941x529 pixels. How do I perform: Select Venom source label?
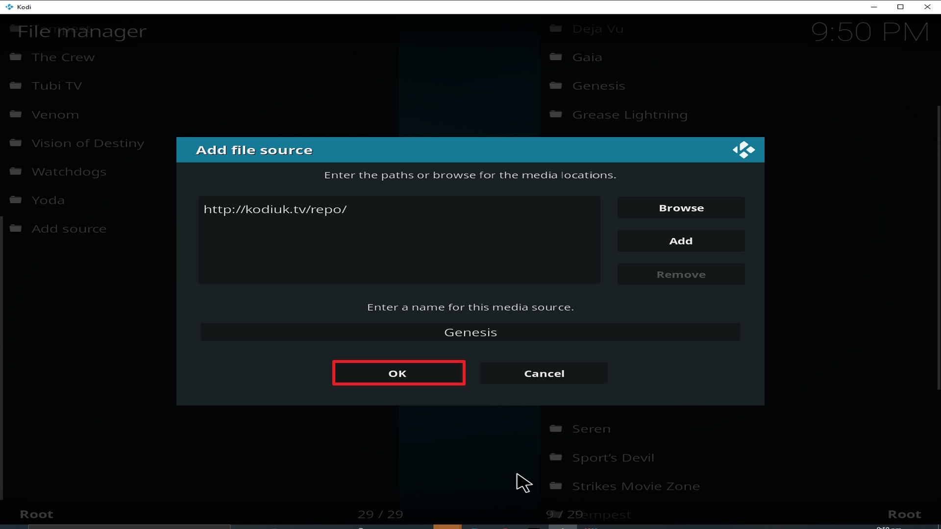pos(55,115)
